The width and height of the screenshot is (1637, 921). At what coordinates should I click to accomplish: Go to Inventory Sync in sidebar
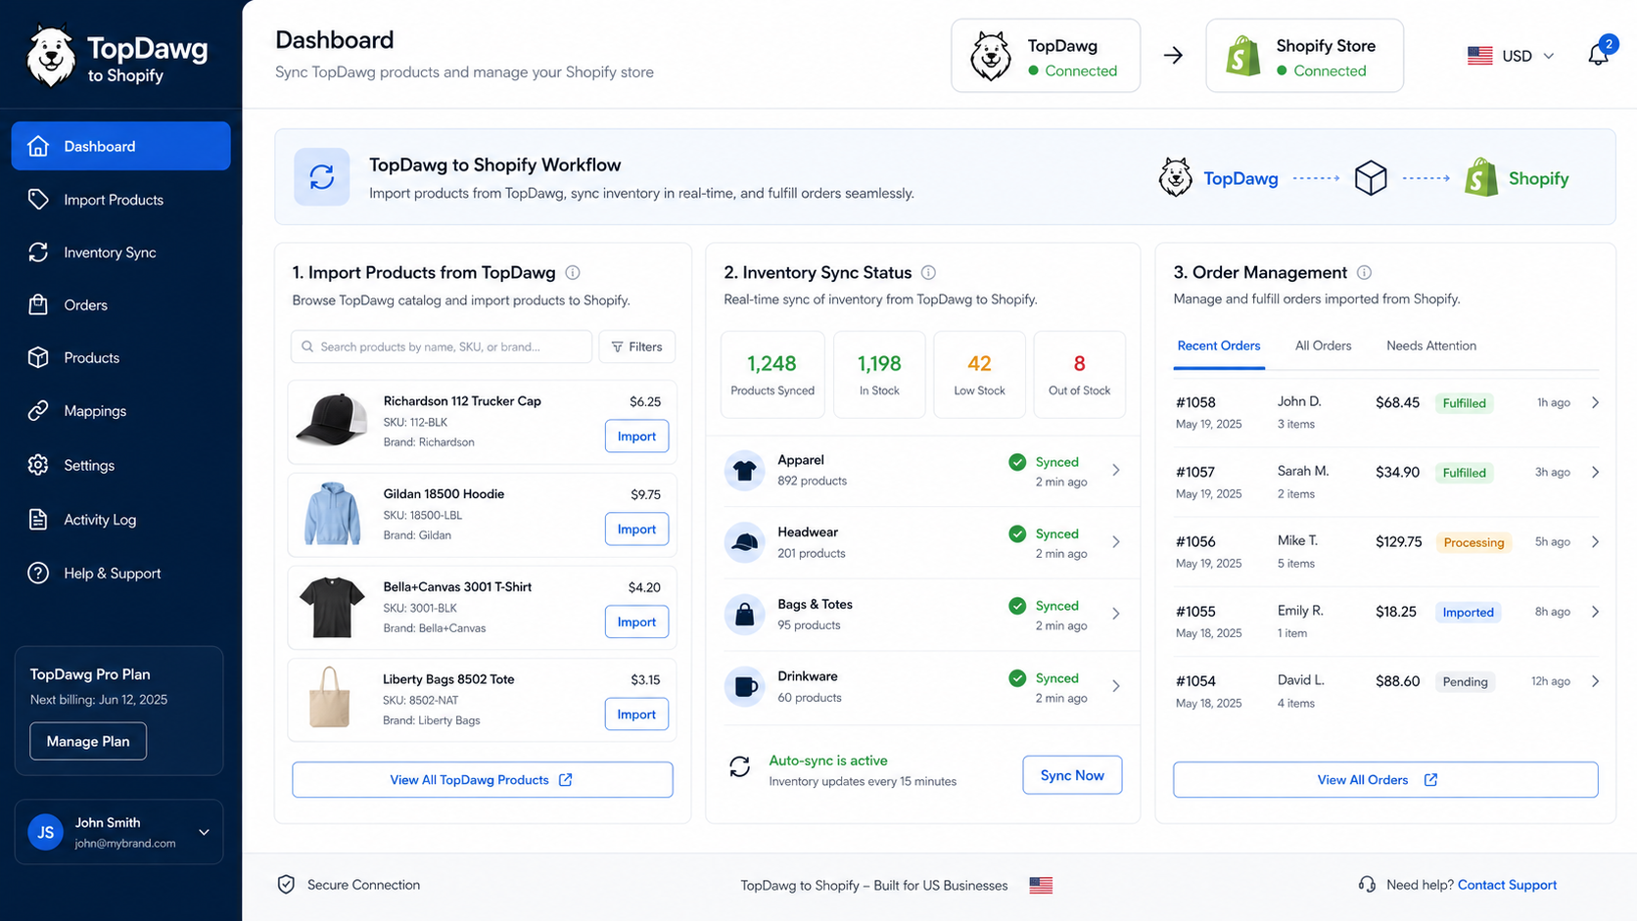(120, 253)
